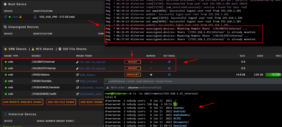Click the disc icon beside ISO File Shares
The image size is (282, 127).
(x=60, y=49)
